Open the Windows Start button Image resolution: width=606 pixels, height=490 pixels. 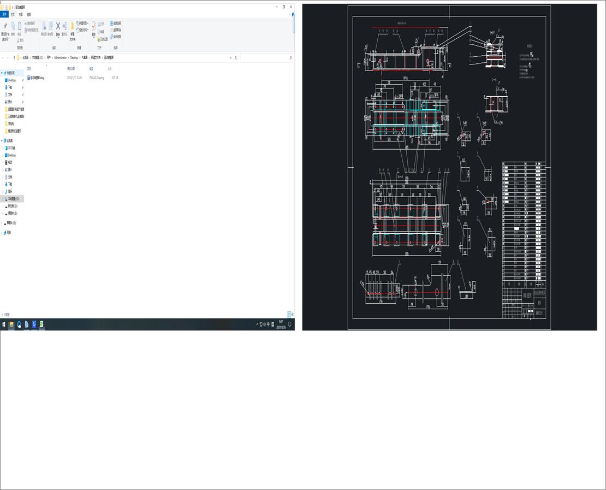click(4, 324)
